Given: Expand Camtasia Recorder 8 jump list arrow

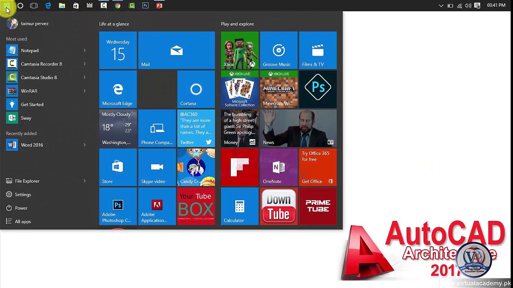Looking at the screenshot, I should [x=85, y=64].
